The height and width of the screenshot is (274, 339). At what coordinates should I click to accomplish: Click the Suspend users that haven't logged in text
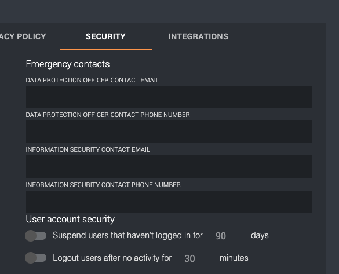pos(127,235)
